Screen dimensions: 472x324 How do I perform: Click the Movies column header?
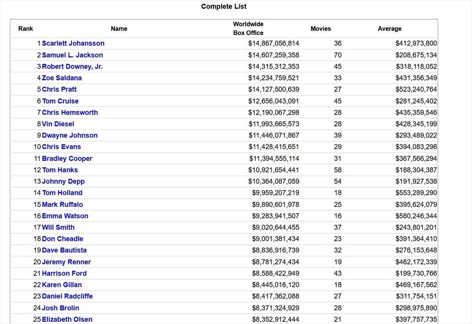[321, 29]
